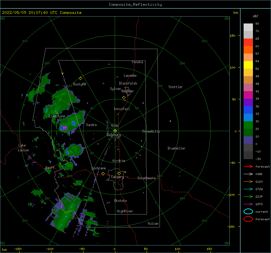The width and height of the screenshot is (271, 253).
Task: Click the Didsbury city label
Action: pyautogui.click(x=114, y=135)
